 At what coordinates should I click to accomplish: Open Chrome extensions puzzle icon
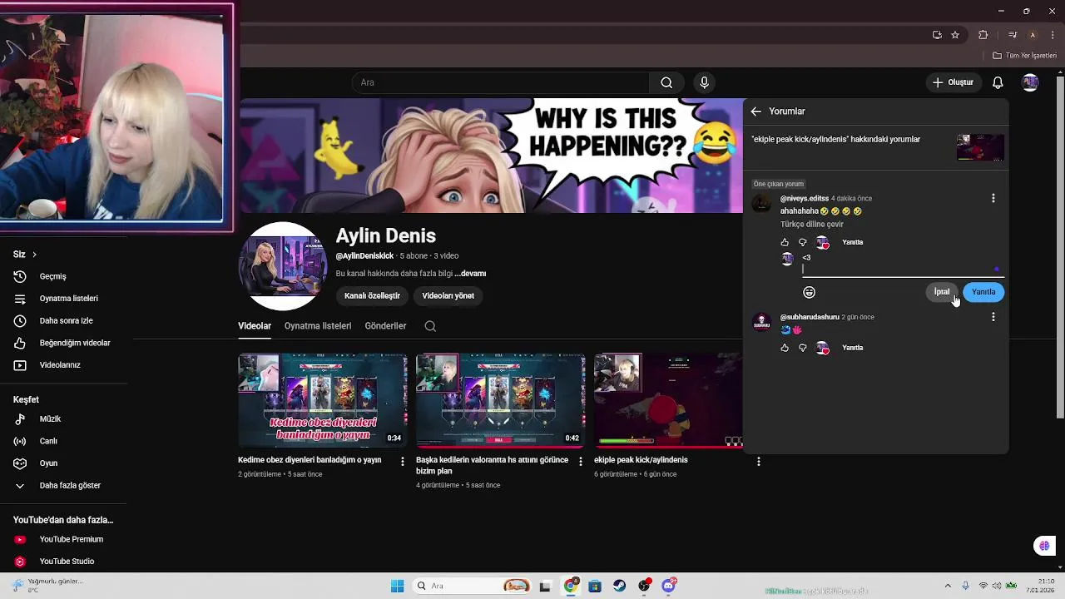point(983,35)
